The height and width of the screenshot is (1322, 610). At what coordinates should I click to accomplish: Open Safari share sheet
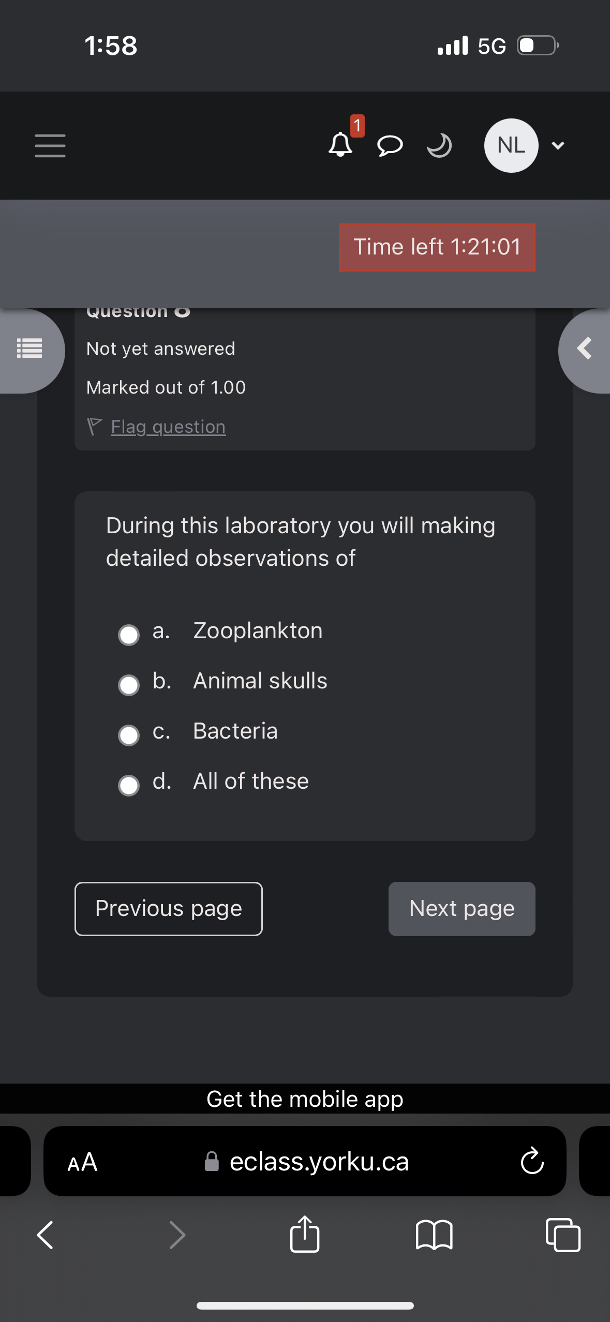click(305, 1234)
